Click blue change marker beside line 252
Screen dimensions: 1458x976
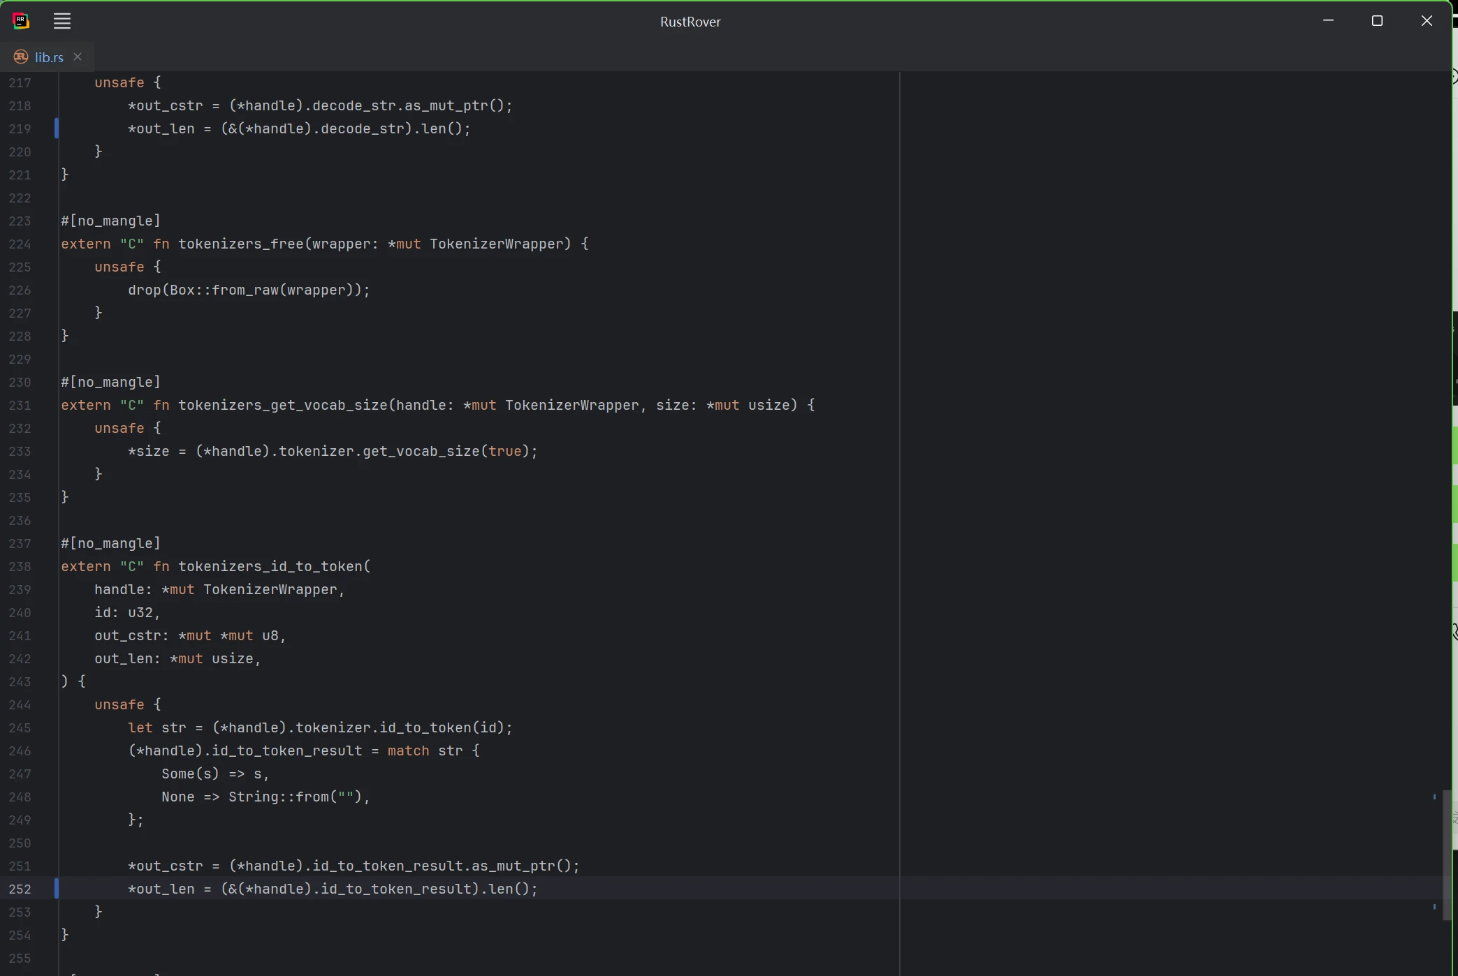click(x=57, y=888)
